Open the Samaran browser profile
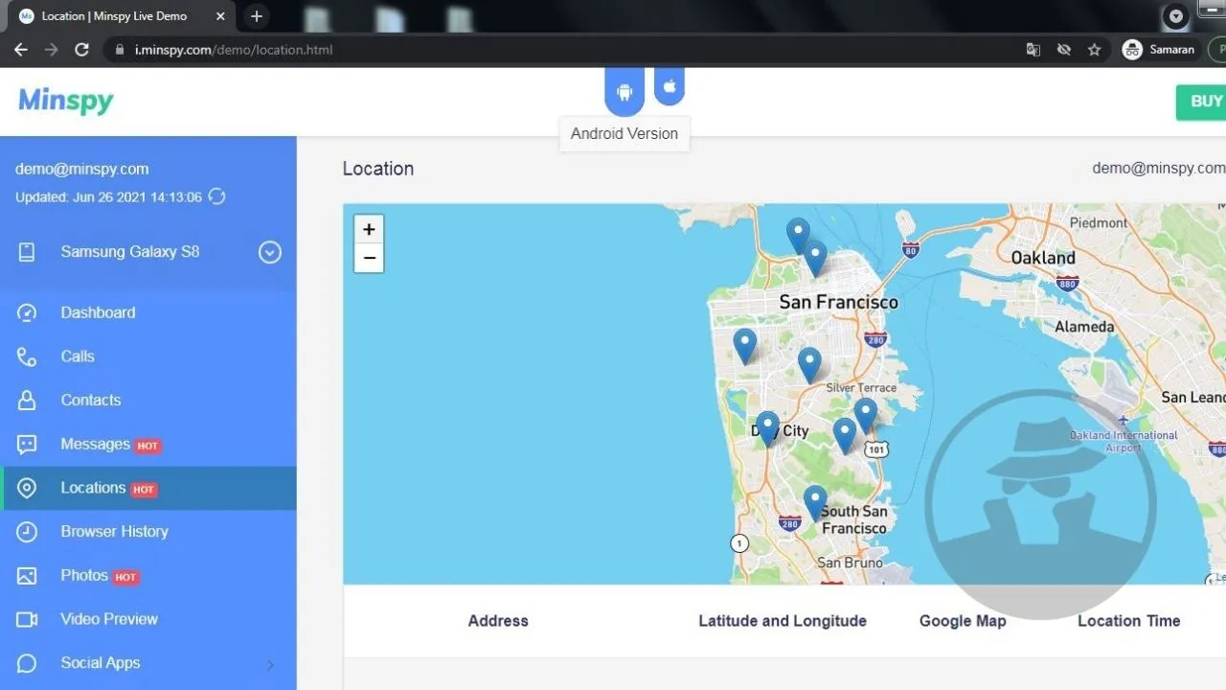The image size is (1226, 690). click(x=1158, y=50)
